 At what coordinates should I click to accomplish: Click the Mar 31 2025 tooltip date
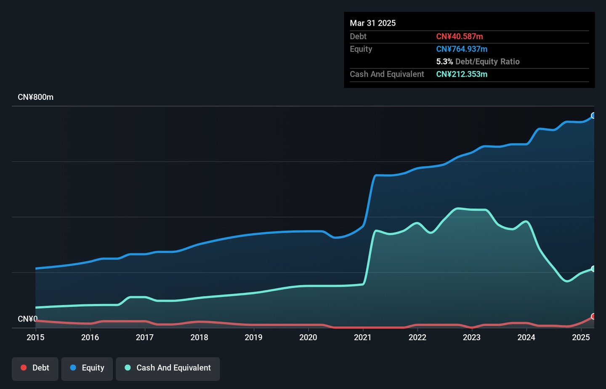pyautogui.click(x=372, y=23)
